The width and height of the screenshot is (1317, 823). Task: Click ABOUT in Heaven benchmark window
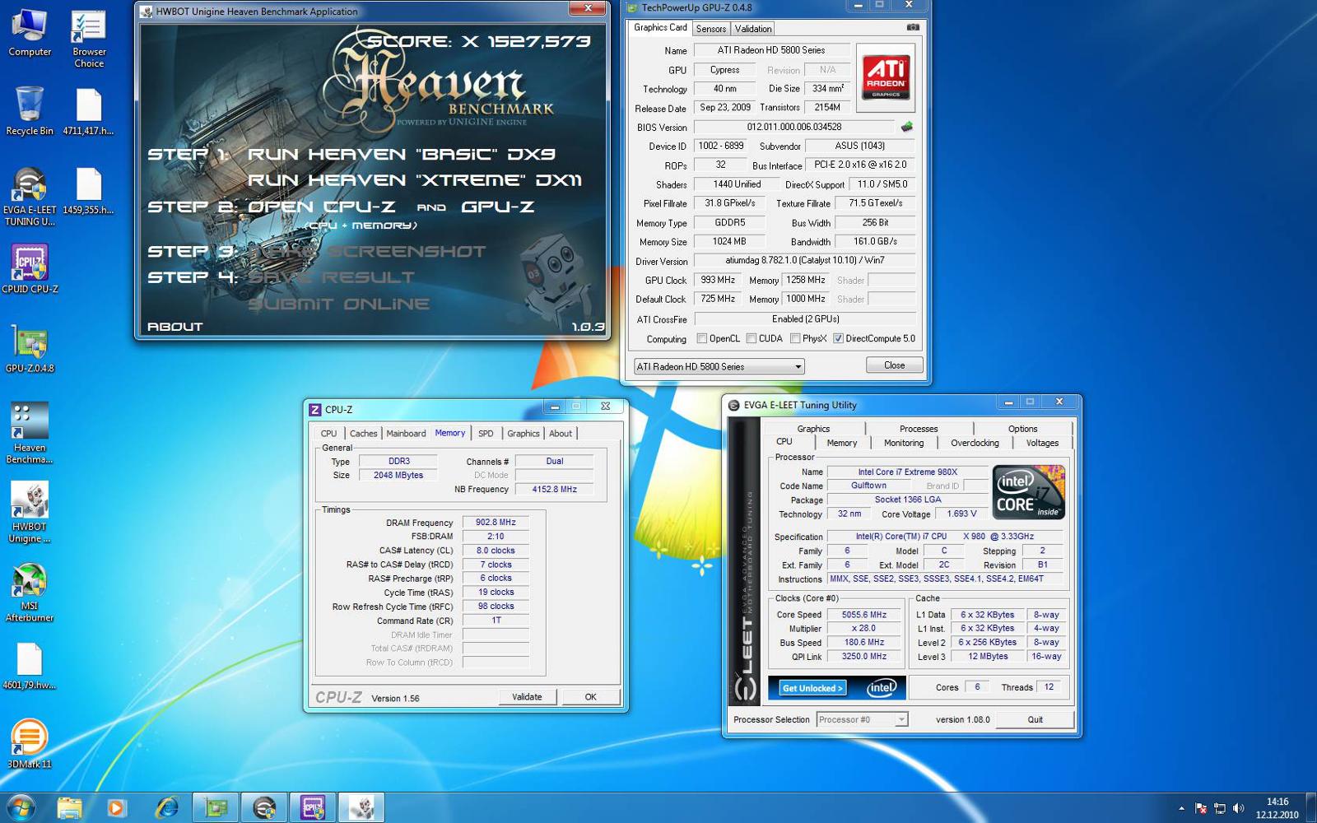click(175, 327)
